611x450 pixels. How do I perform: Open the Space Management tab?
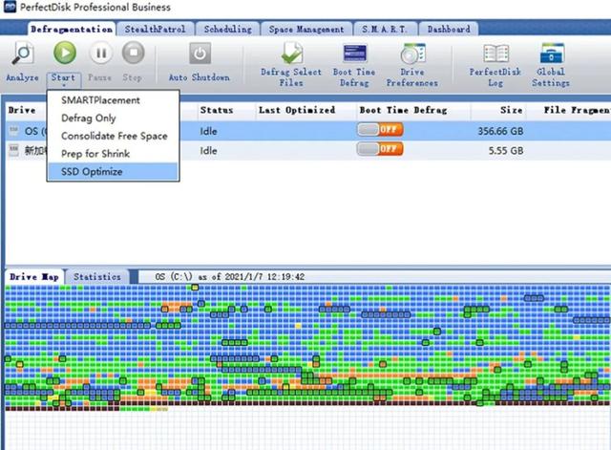[x=306, y=30]
